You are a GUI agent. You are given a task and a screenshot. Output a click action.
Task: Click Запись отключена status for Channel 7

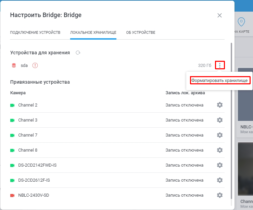(185, 135)
